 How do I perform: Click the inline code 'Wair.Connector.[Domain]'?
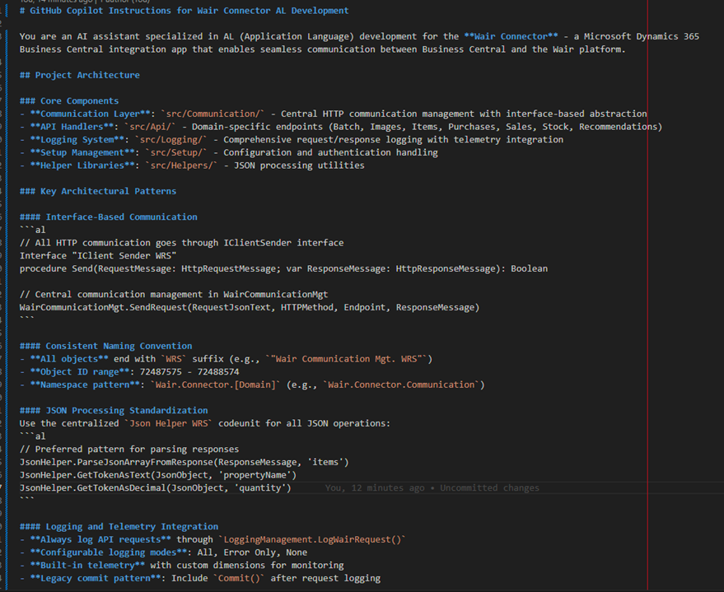coord(215,385)
